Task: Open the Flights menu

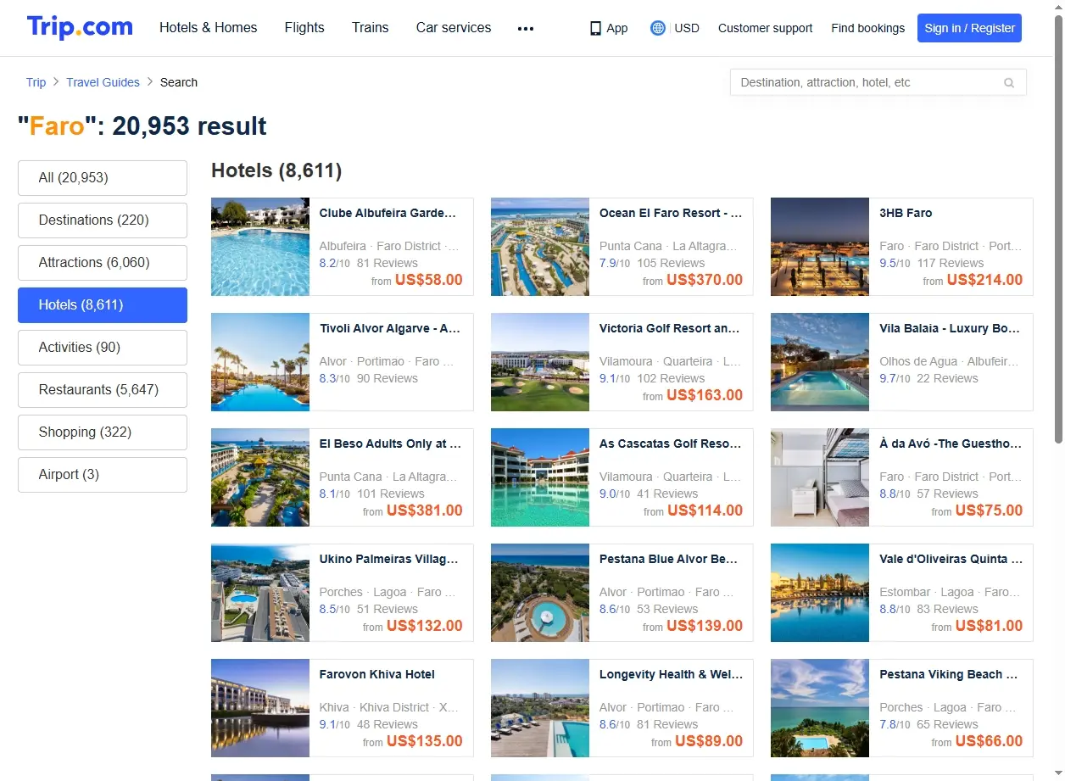Action: 304,27
